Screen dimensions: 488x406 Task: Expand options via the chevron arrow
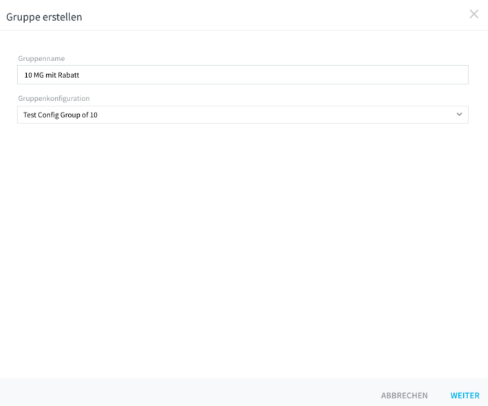tap(459, 114)
